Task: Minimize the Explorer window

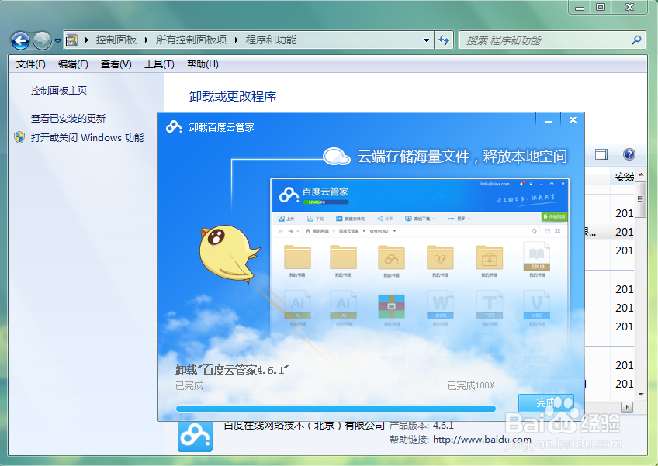Action: pos(580,8)
